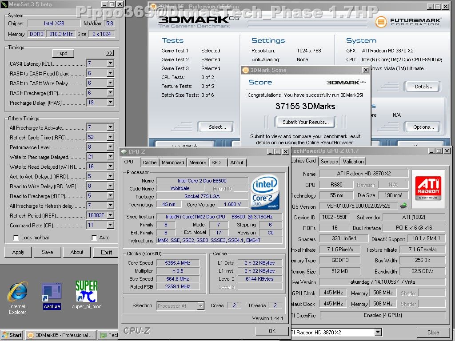
Task: Close the 3DMark Score dialog
Action: coord(366,70)
